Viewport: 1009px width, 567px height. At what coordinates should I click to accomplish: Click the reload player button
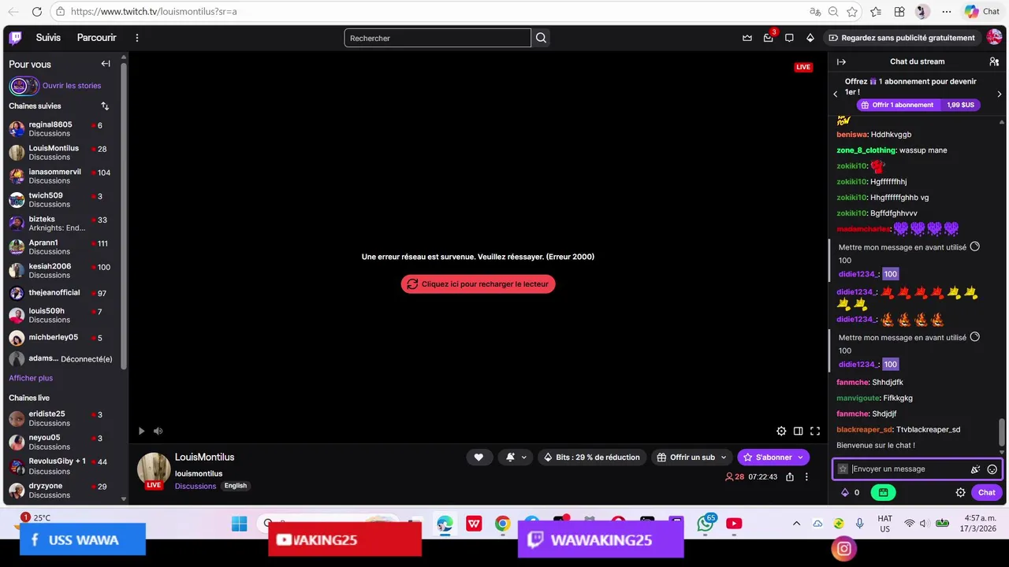(x=478, y=284)
